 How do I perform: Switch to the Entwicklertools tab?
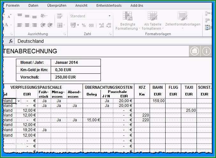coord(109,5)
